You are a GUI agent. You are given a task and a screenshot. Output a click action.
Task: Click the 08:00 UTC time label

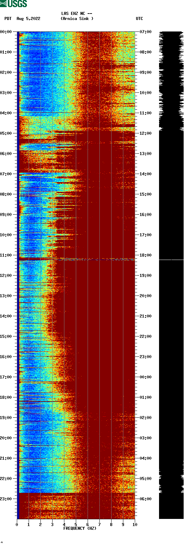pyautogui.click(x=146, y=52)
